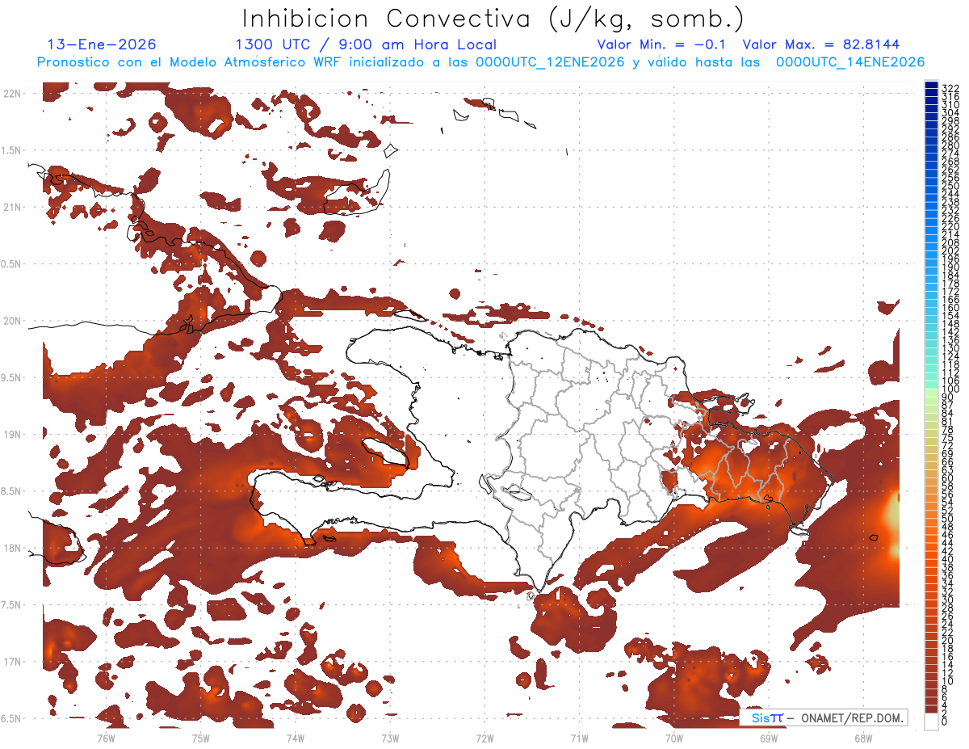The width and height of the screenshot is (969, 749).
Task: Click the '74W' longitude label
Action: pyautogui.click(x=296, y=738)
